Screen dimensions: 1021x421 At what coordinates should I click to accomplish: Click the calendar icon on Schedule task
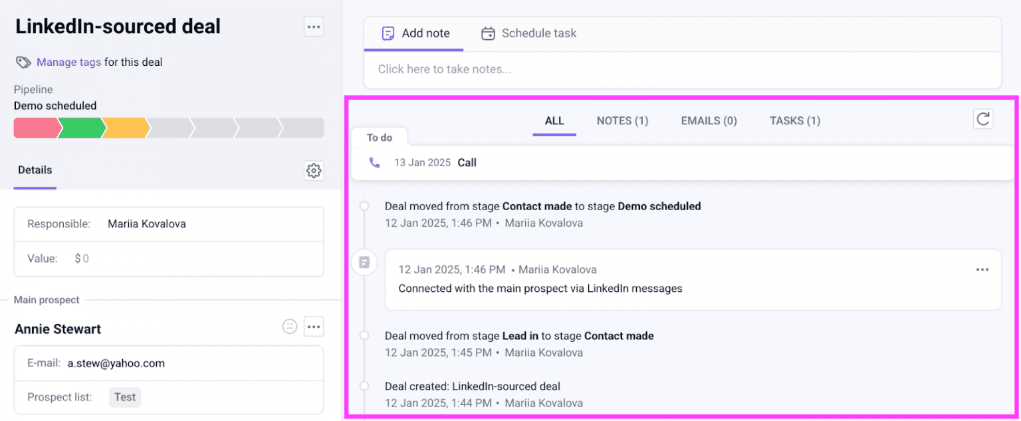[x=488, y=33]
